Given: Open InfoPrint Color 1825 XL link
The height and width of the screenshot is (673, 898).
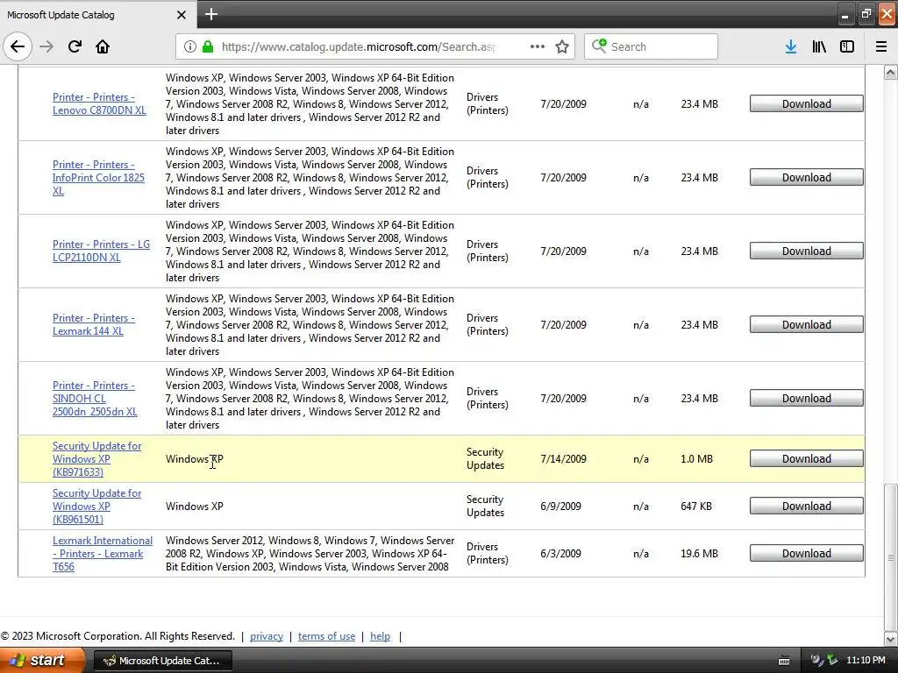Looking at the screenshot, I should [x=98, y=177].
